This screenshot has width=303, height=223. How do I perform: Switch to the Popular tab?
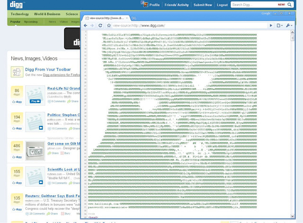tap(15, 22)
